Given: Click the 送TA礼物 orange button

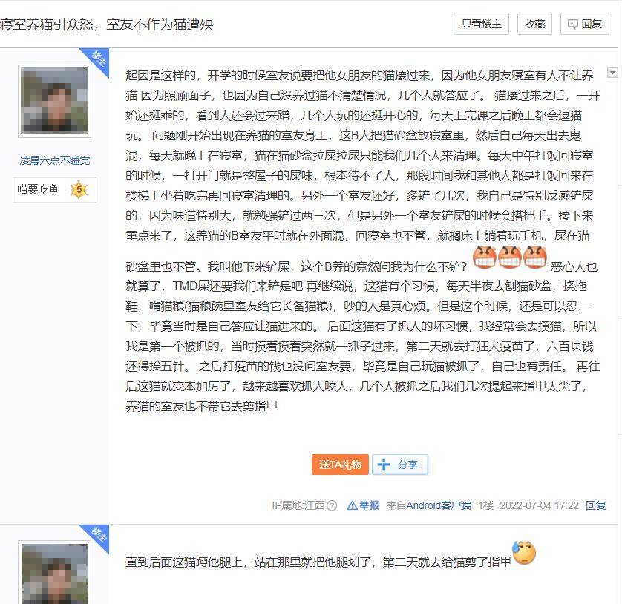Looking at the screenshot, I should pyautogui.click(x=341, y=465).
